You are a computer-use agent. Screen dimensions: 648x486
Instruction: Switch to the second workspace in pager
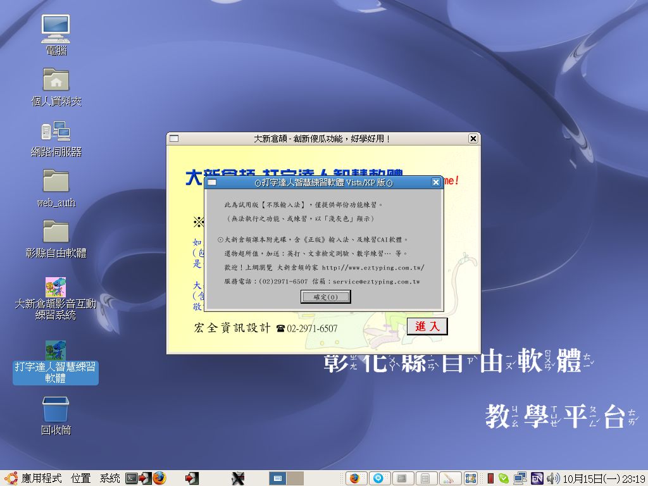tap(296, 478)
